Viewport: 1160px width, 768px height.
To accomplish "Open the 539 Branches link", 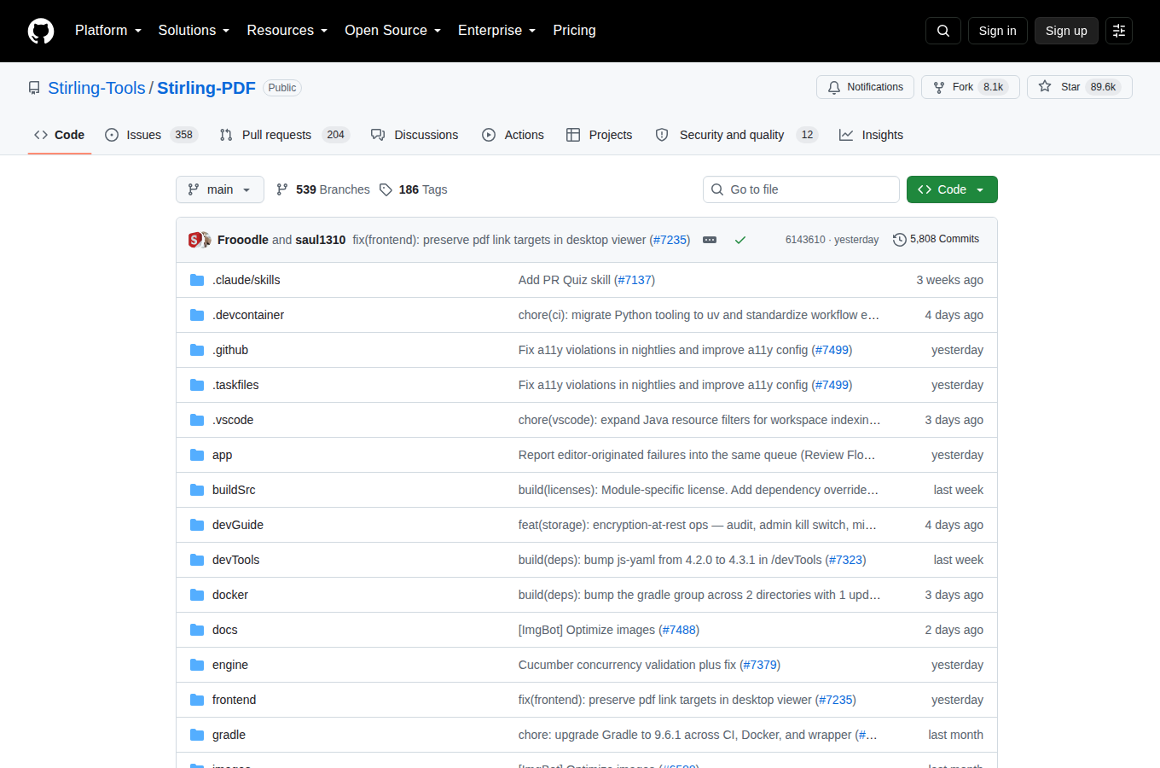I will click(x=322, y=189).
